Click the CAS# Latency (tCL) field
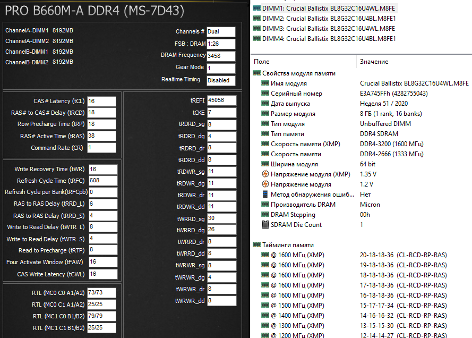 101,101
